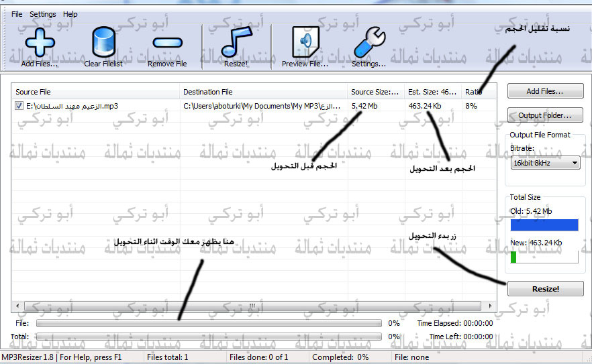Click the Remove File minus icon
This screenshot has width=592, height=364.
pyautogui.click(x=167, y=42)
